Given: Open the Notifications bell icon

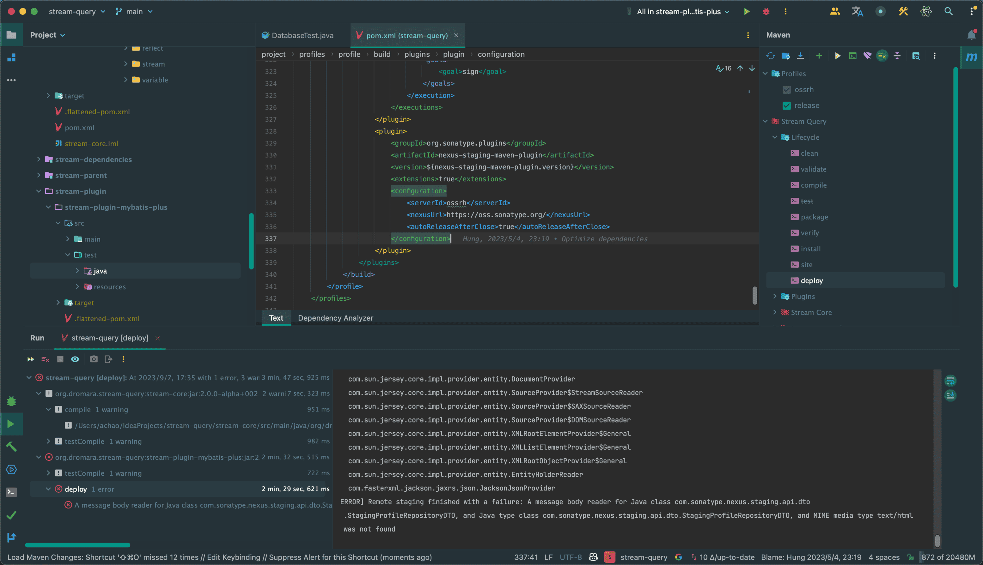Looking at the screenshot, I should 971,35.
